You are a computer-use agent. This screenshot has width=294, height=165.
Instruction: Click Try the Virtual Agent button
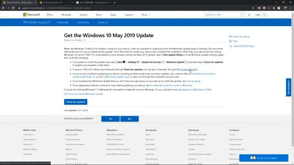(x=264, y=158)
